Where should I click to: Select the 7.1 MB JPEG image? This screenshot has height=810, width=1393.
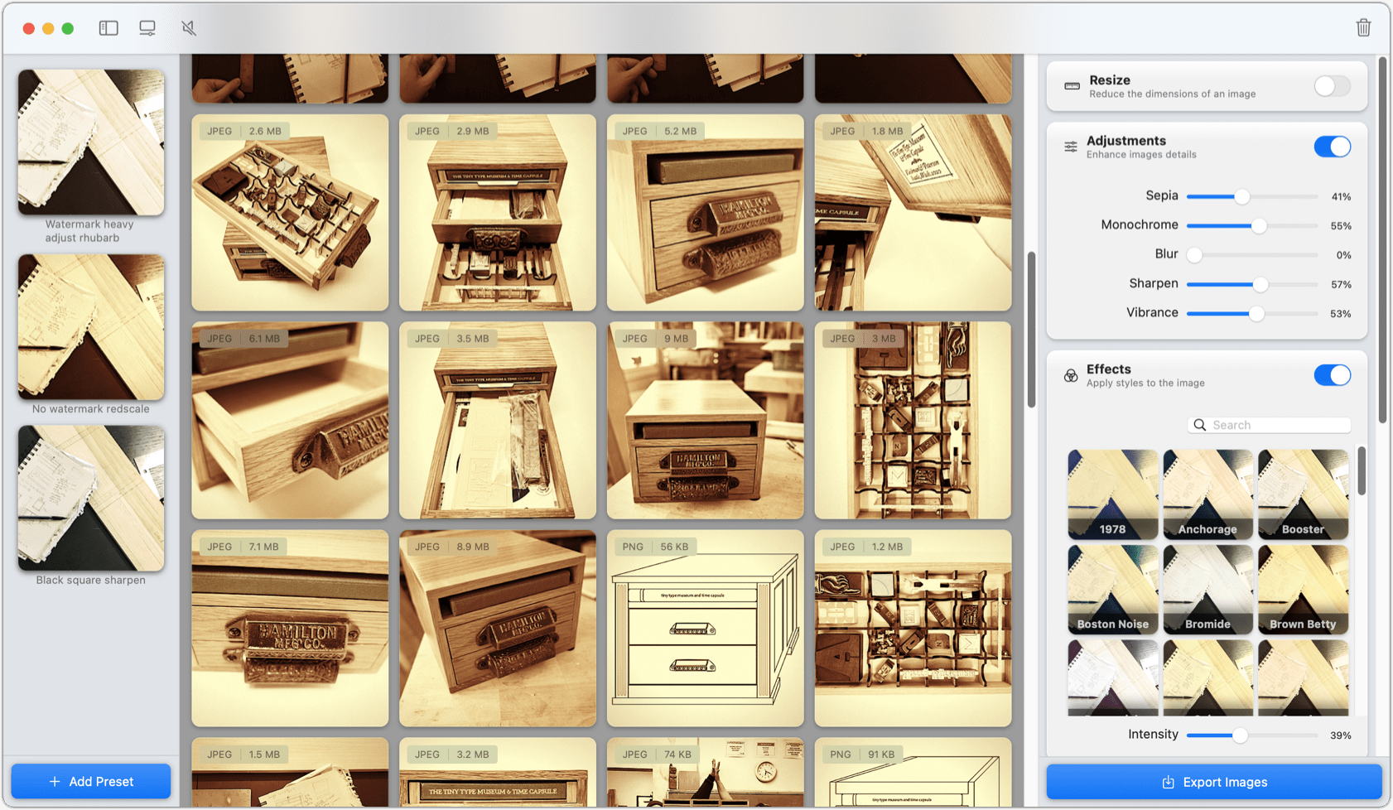(290, 629)
